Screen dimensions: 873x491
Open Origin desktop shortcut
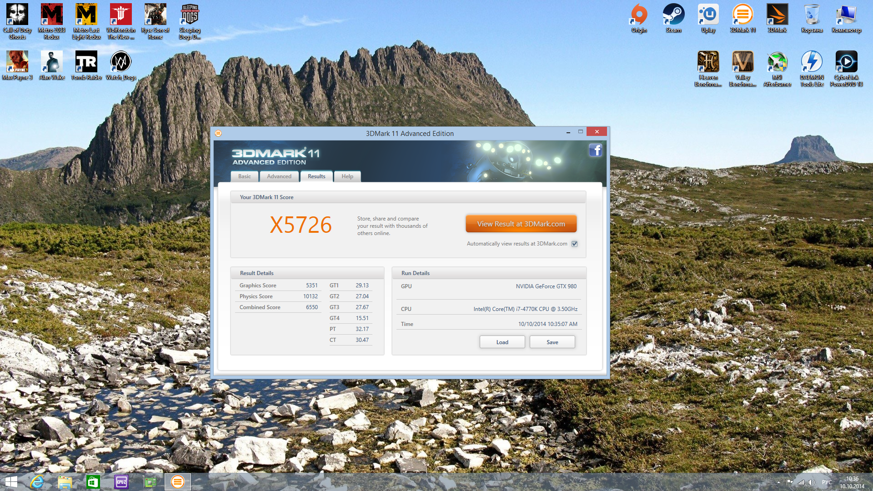click(639, 15)
